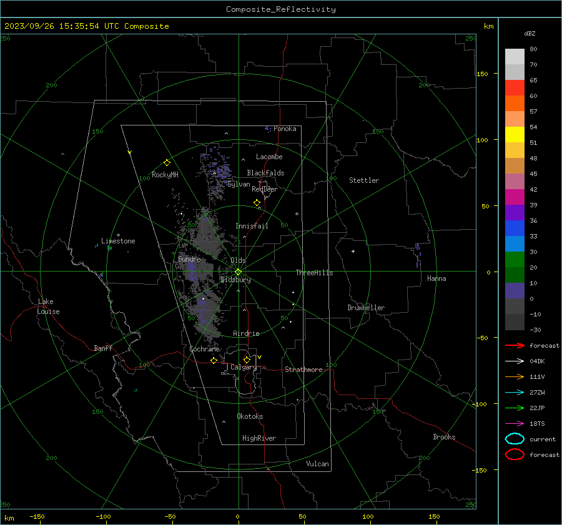The height and width of the screenshot is (525, 562).
Task: Click the Lacombe label
Action: (269, 157)
